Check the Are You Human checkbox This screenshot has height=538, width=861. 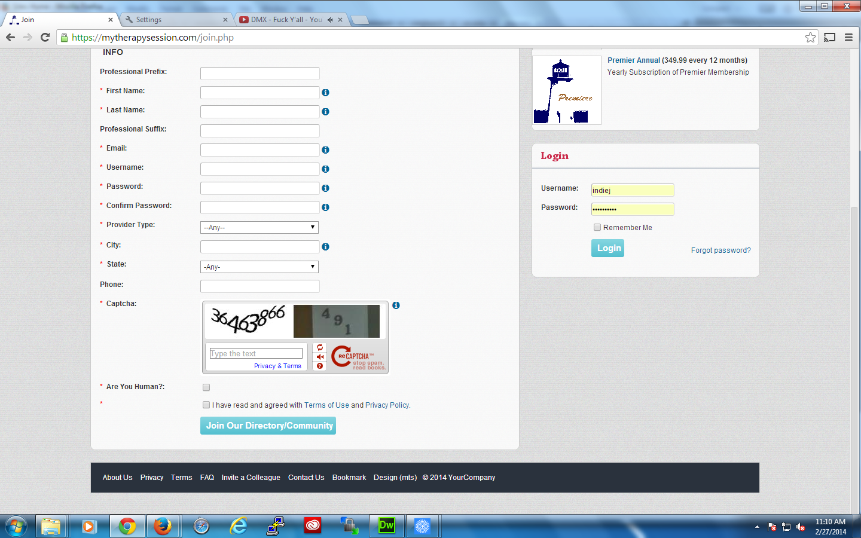coord(206,387)
